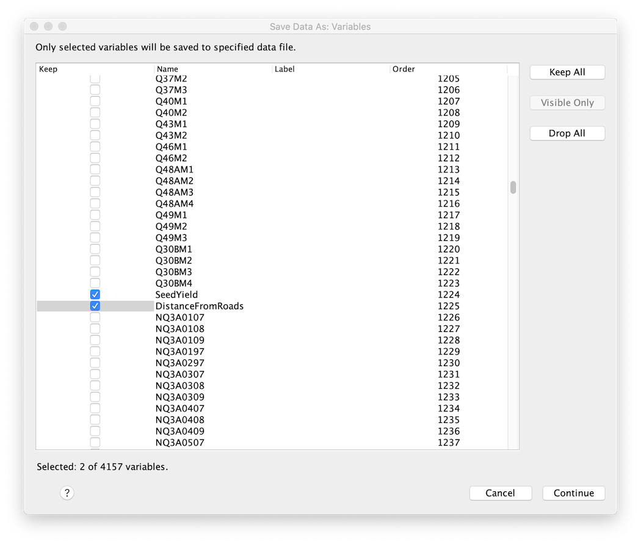Click order number 1237
641x544 pixels.
click(x=449, y=443)
